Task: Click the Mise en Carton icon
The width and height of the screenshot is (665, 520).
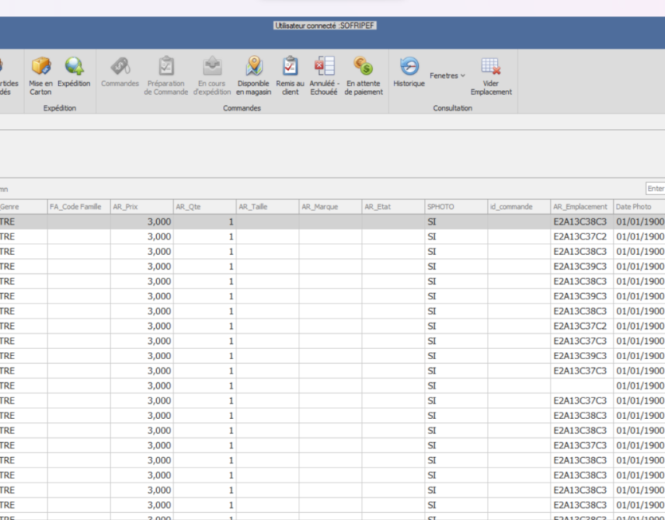Action: 41,67
